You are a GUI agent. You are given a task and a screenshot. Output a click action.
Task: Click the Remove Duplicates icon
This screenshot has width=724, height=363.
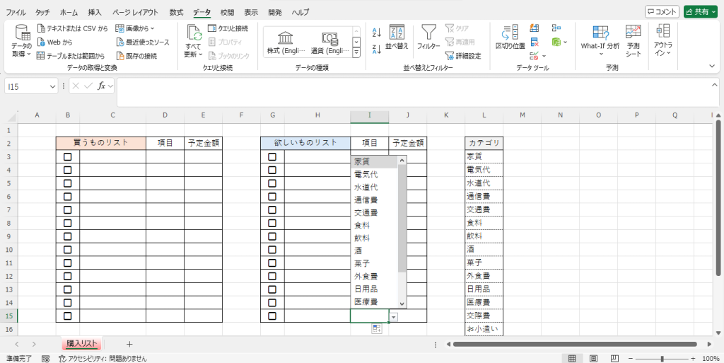[x=535, y=42]
